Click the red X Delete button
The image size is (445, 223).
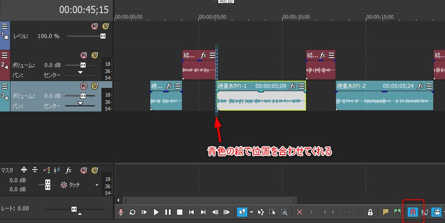coord(299,212)
